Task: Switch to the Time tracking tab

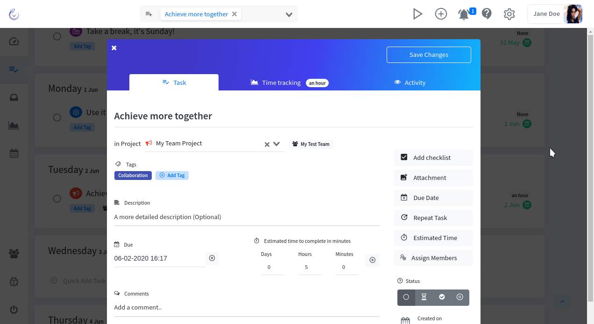Action: coord(290,83)
